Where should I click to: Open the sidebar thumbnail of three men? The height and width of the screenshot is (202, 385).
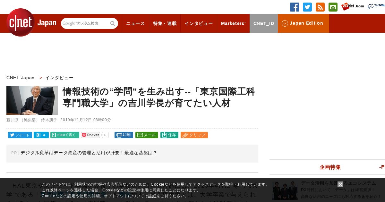click(x=285, y=190)
